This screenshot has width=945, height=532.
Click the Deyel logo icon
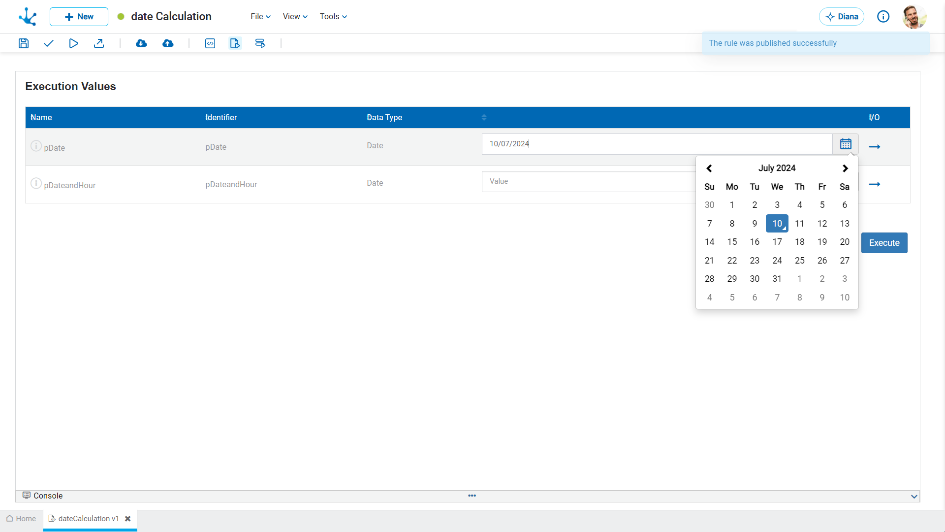28,17
